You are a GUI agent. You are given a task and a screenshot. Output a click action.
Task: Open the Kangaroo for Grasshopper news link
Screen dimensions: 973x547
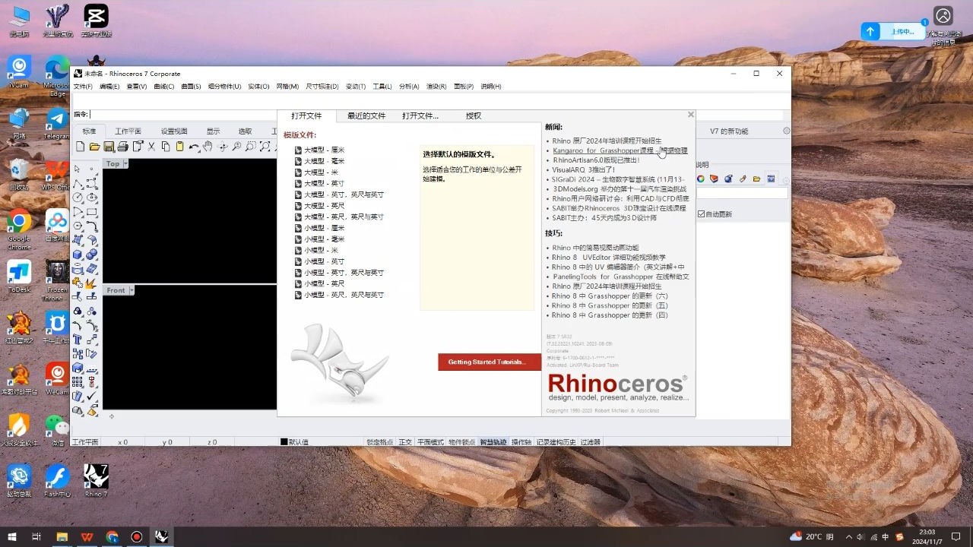(x=620, y=150)
